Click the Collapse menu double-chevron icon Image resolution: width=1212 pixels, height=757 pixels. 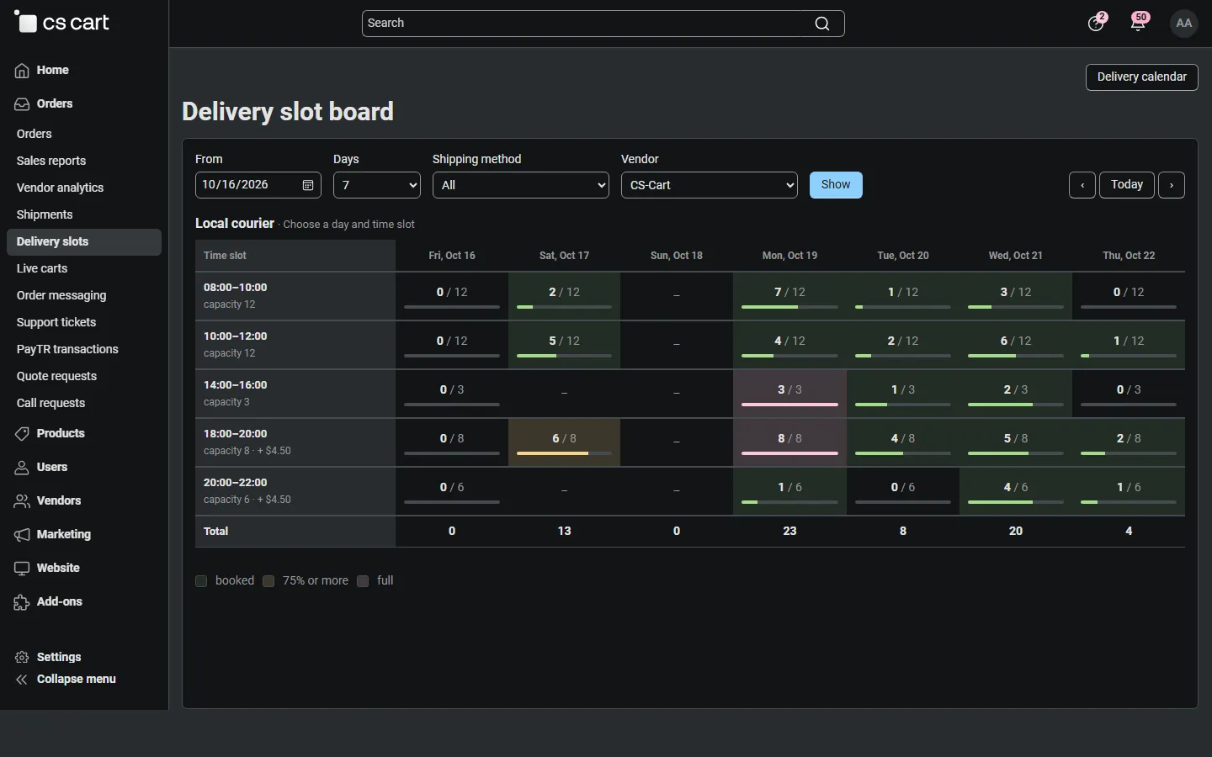22,680
